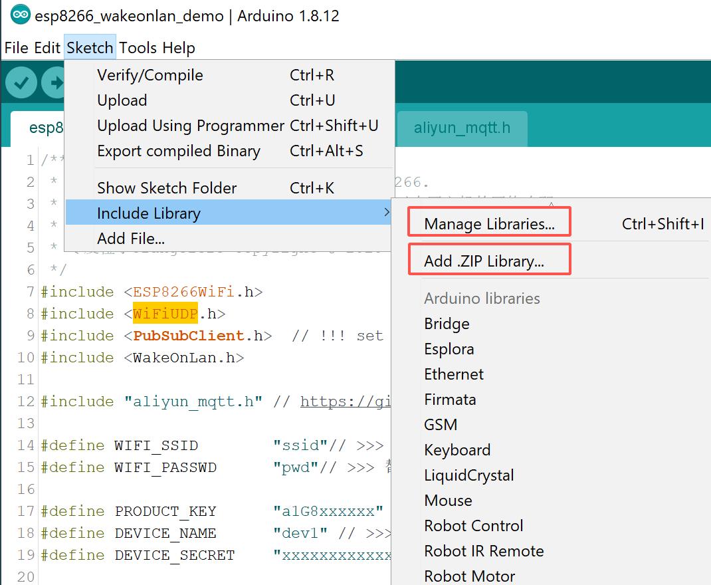
Task: Switch to the aliyun_mqtt.h tab
Action: click(x=462, y=128)
